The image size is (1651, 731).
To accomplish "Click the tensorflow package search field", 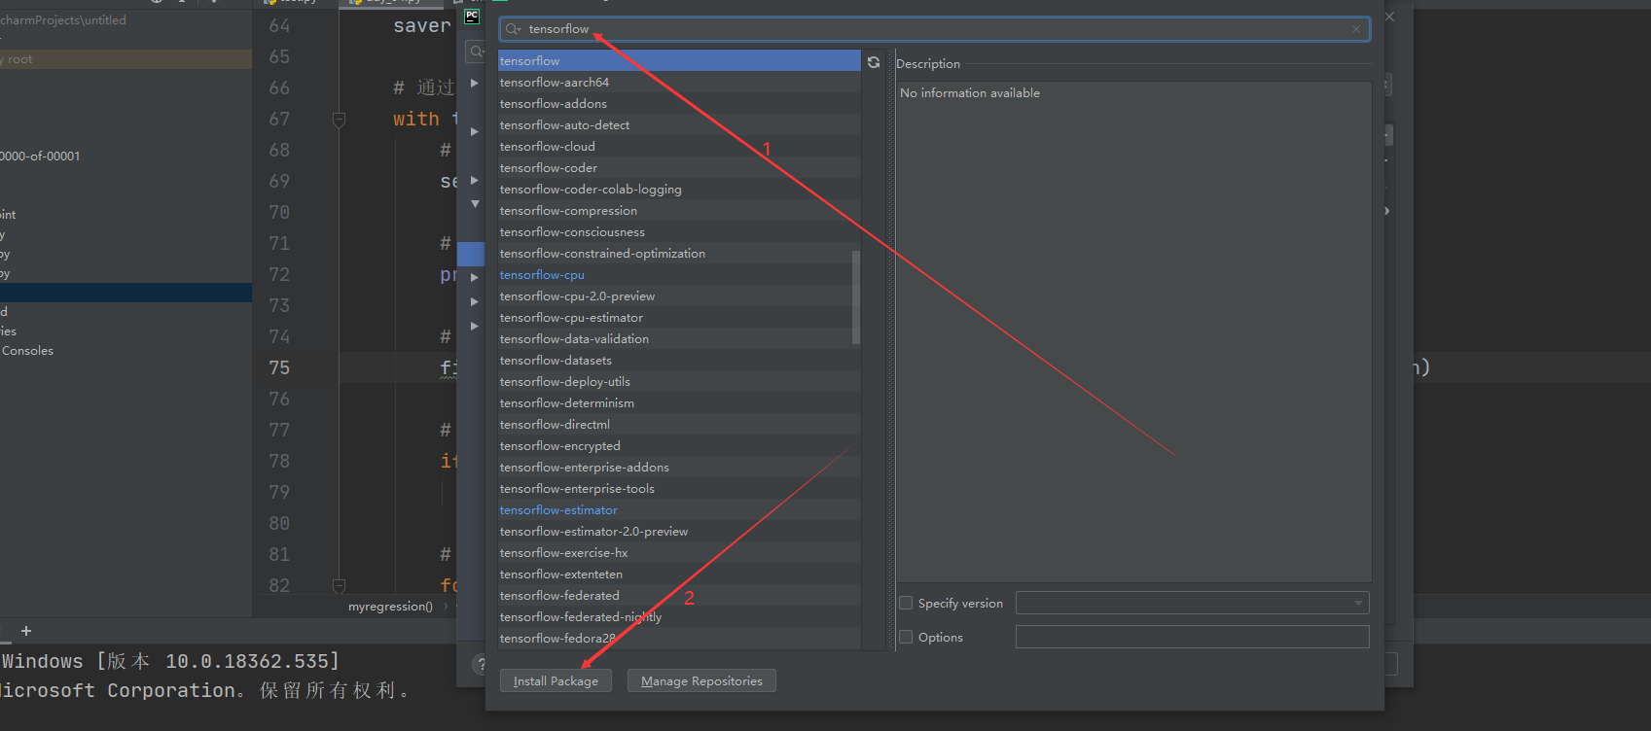I will (934, 29).
